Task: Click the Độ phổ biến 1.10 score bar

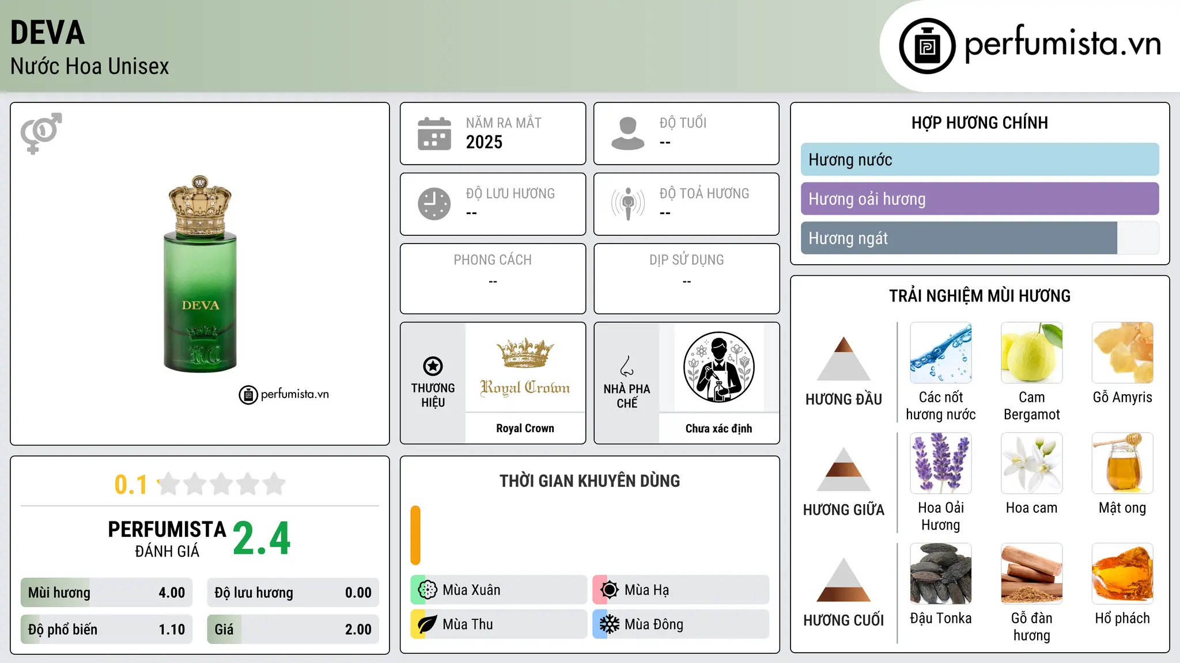Action: coord(107,630)
